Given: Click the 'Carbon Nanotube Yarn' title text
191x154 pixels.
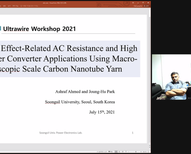Looking at the screenshot, I should click(83, 69).
